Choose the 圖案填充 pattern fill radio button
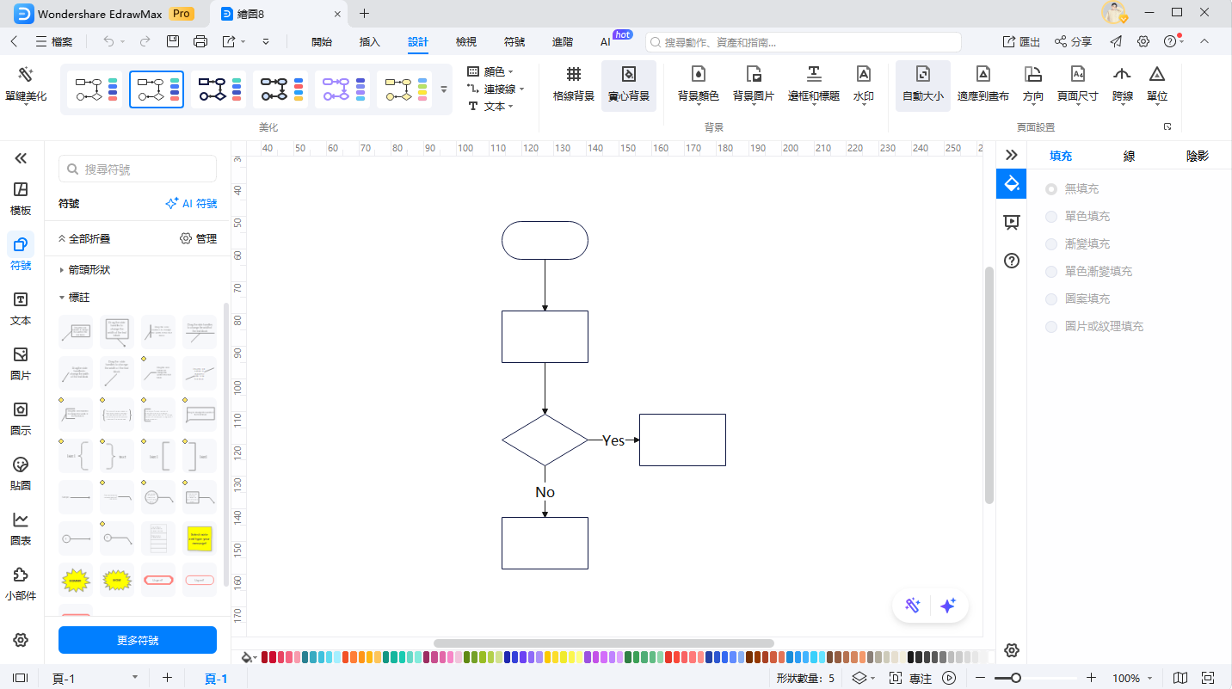 [1051, 299]
